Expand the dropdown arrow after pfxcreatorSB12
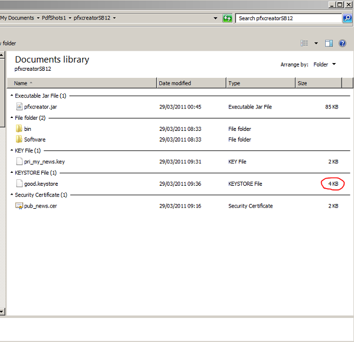Screen dimensions: 354x342 (114, 18)
